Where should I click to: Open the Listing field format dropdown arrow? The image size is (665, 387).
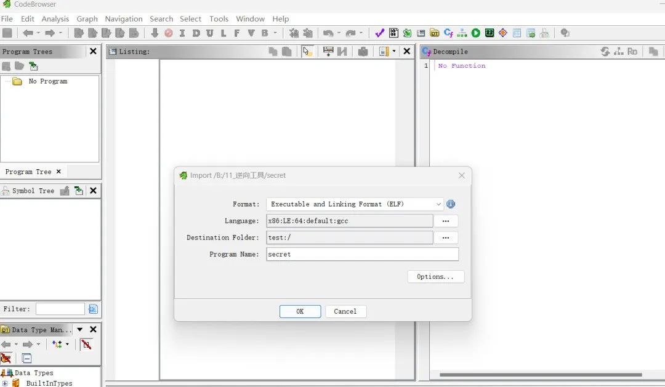pyautogui.click(x=394, y=51)
